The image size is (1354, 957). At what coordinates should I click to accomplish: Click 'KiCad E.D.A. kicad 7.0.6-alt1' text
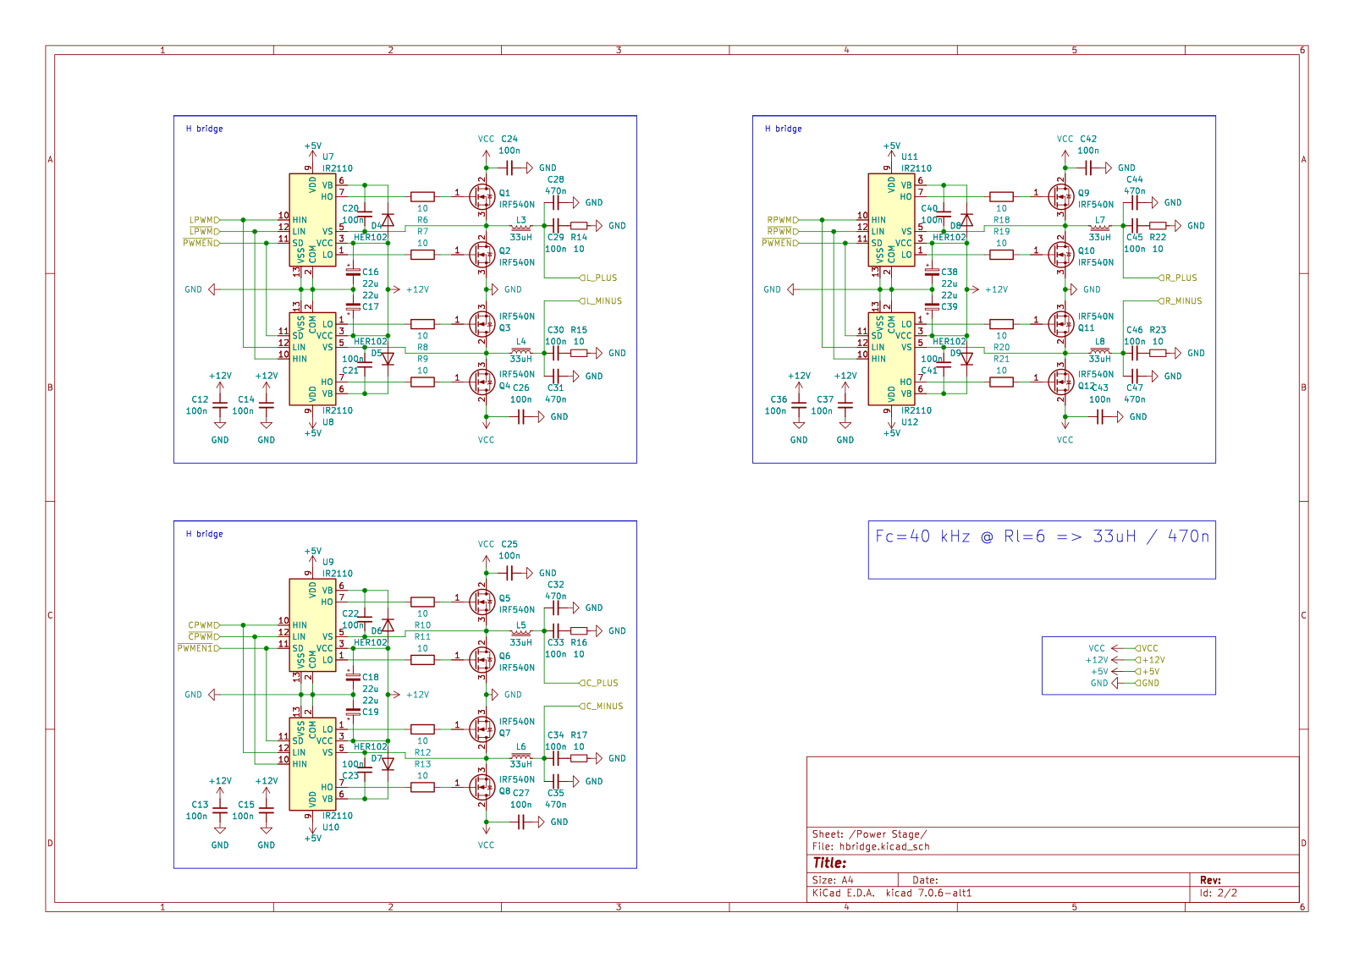coord(892,893)
